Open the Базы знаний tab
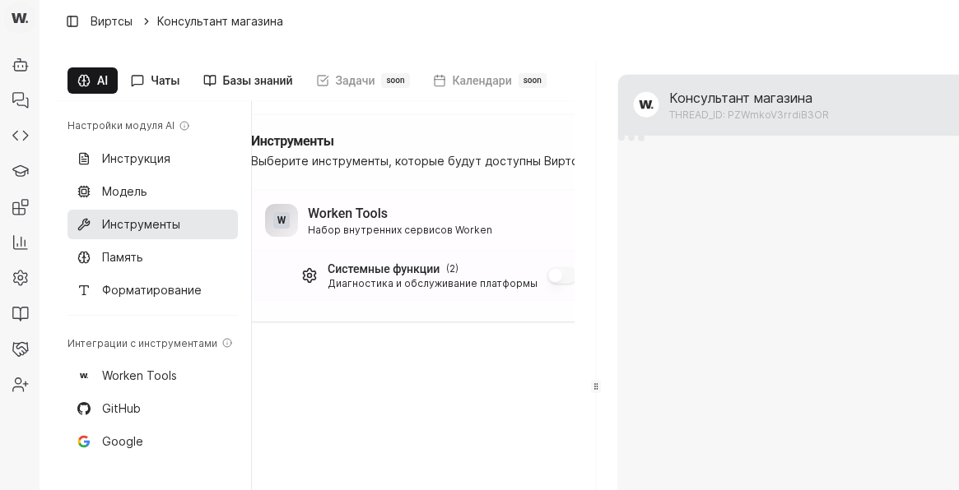The image size is (959, 490). [247, 81]
